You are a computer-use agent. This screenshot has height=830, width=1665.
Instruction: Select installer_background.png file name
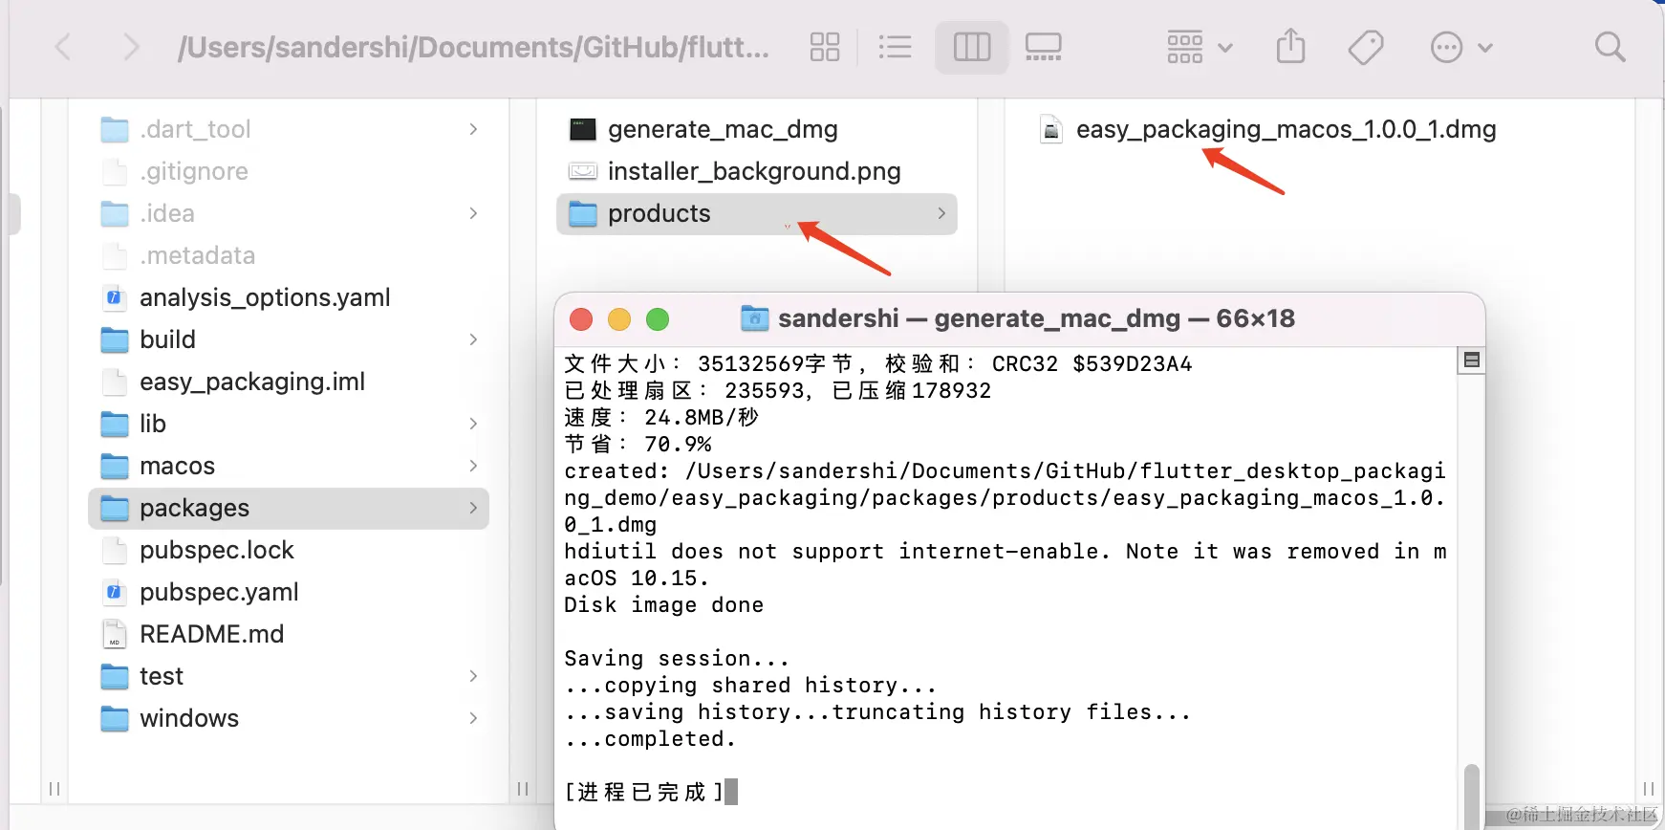point(754,171)
